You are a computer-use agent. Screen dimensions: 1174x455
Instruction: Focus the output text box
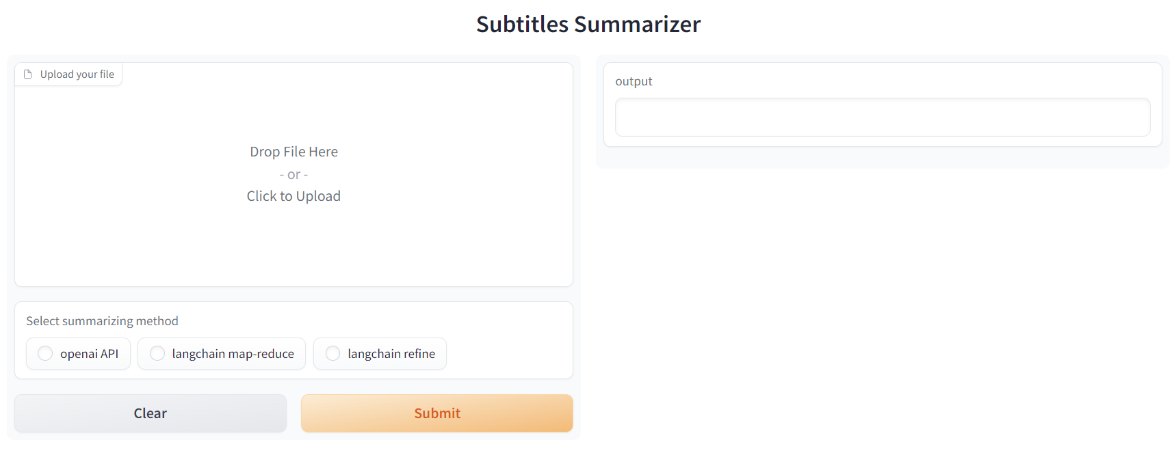click(x=883, y=117)
